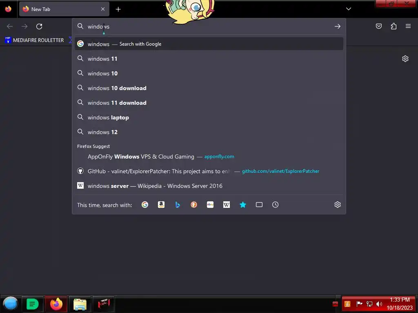
Task: Open a new tab with the plus button
Action: click(x=118, y=9)
